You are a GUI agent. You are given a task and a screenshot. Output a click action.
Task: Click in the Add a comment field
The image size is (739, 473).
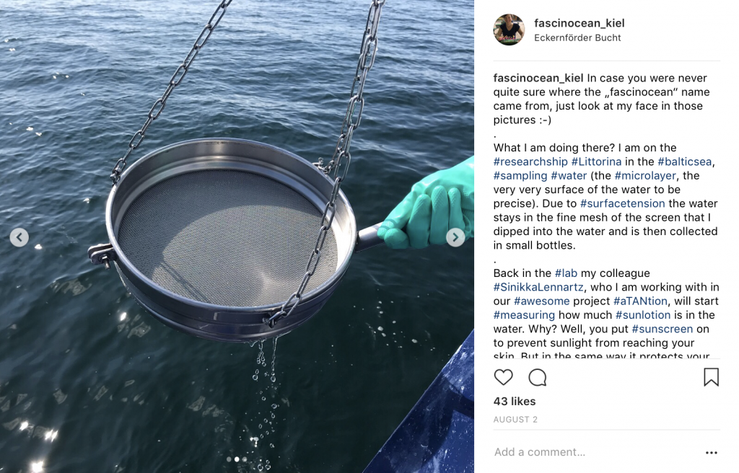tap(596, 452)
